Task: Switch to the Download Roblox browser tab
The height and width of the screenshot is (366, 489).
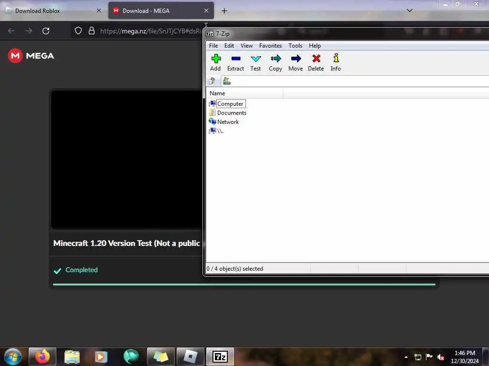Action: (x=53, y=11)
